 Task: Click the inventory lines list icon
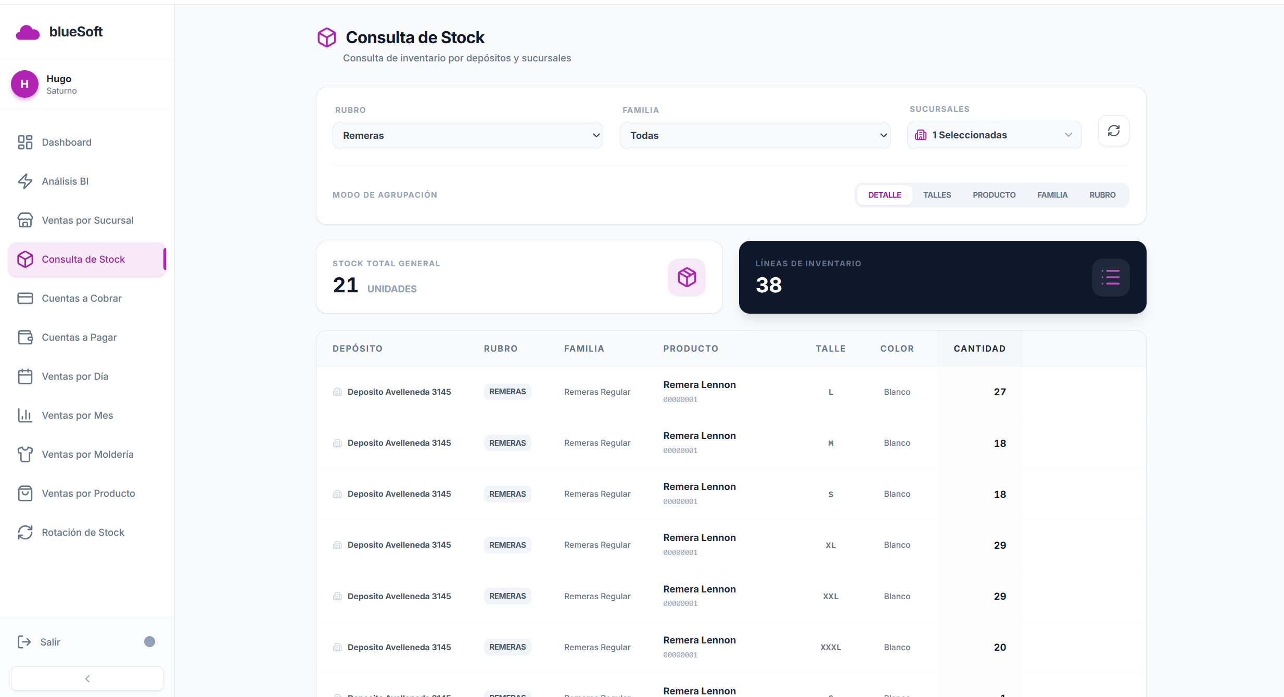(x=1110, y=277)
